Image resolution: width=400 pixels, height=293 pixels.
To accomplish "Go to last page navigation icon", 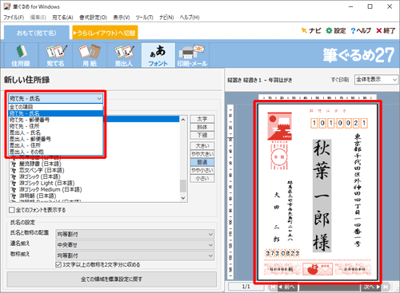I will (386, 287).
